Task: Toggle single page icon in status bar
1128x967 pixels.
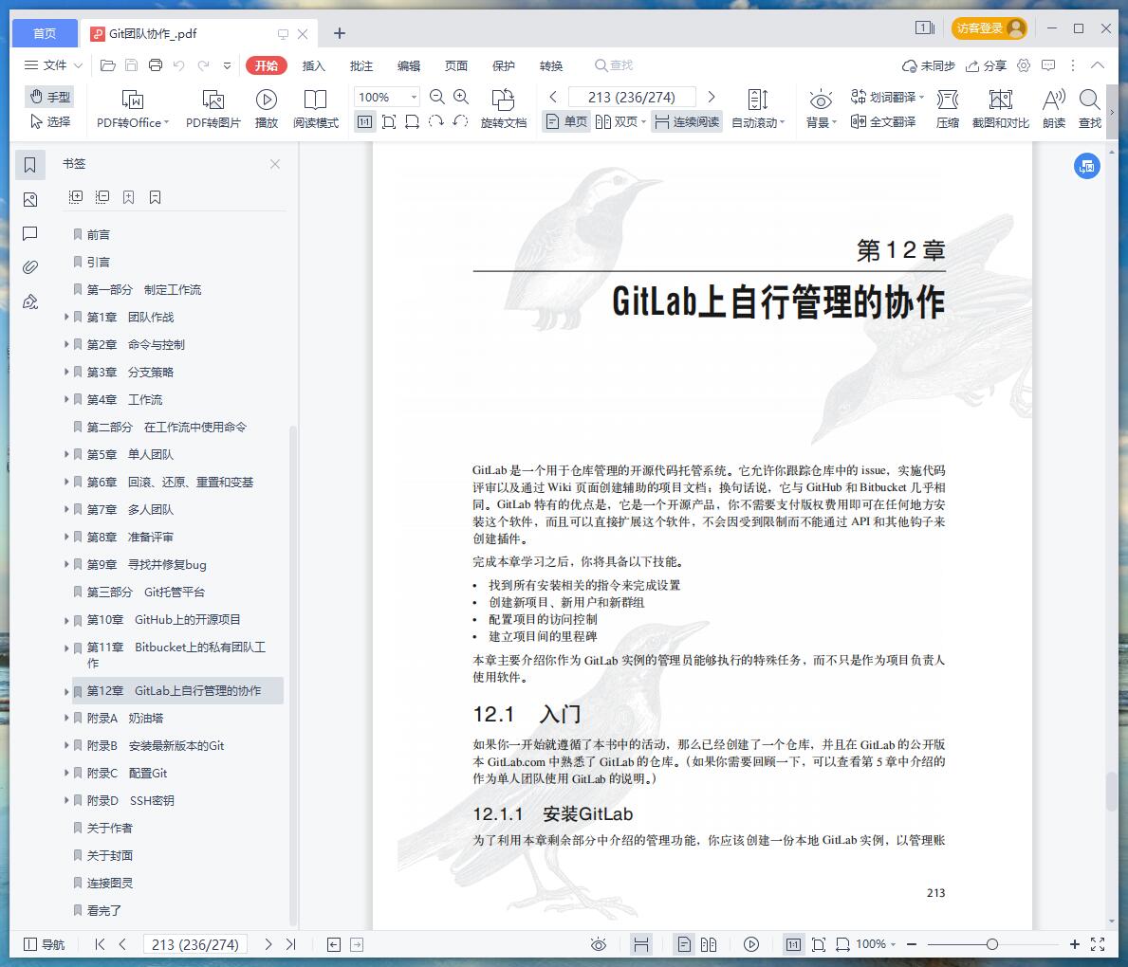Action: (x=684, y=944)
